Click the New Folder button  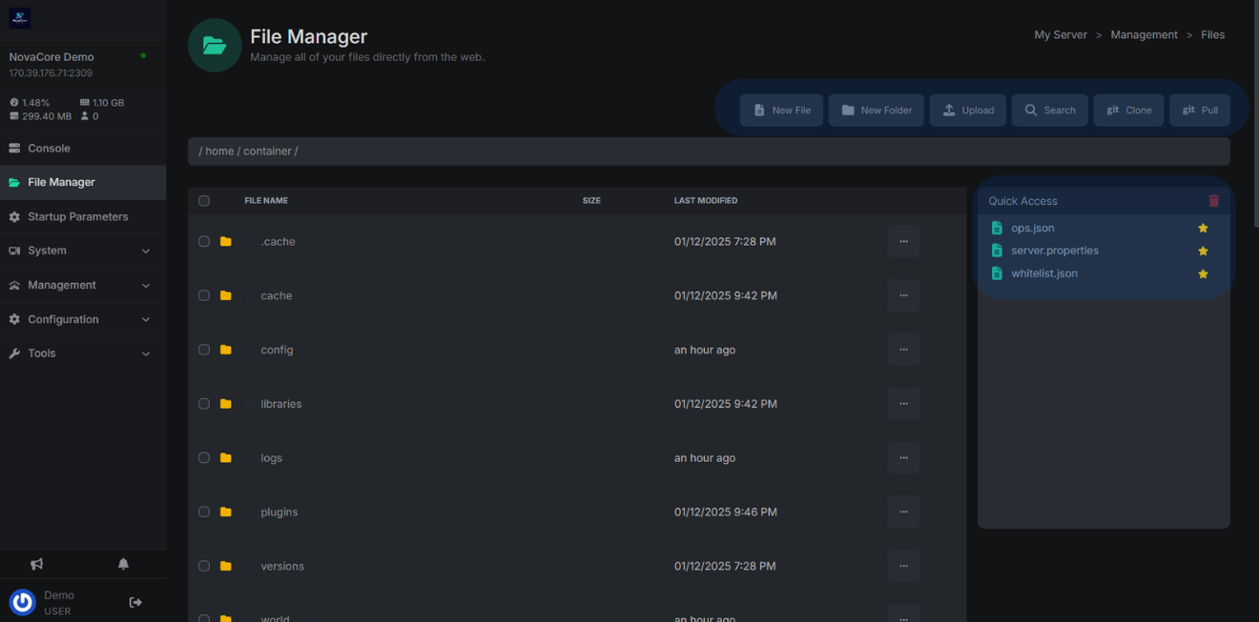[x=877, y=110]
